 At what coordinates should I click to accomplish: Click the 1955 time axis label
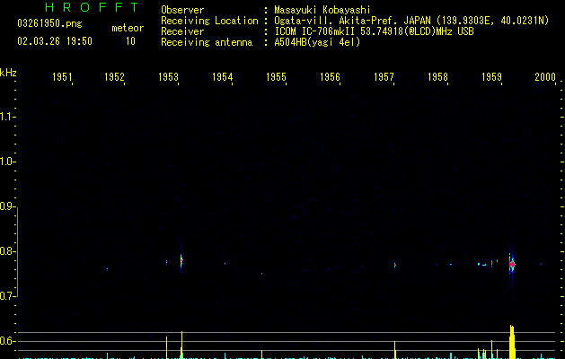(276, 77)
